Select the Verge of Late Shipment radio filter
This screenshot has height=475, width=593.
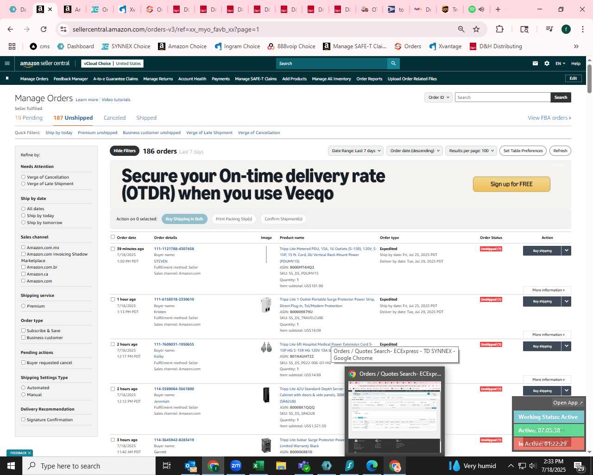[23, 184]
